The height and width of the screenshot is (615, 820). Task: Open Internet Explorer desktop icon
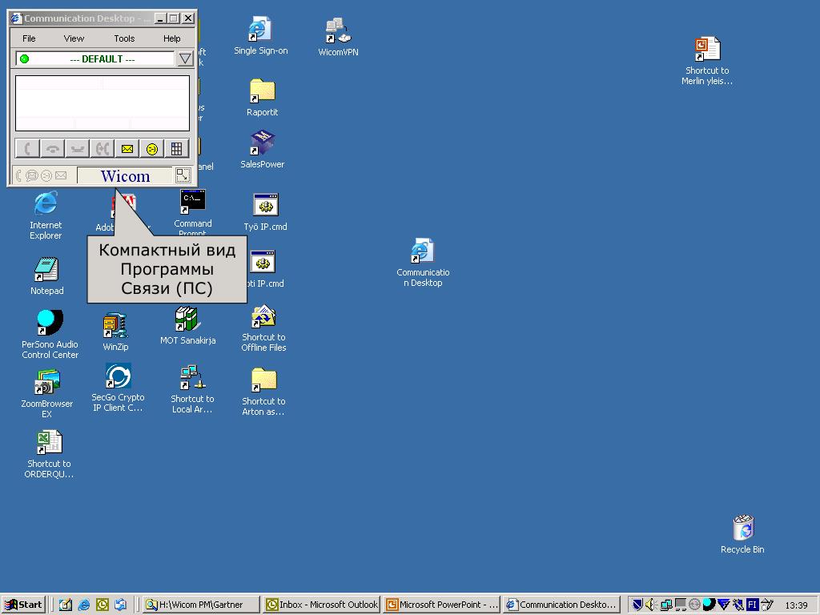click(x=46, y=215)
